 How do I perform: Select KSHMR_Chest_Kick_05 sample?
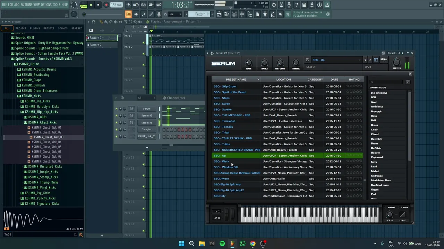coord(46,147)
